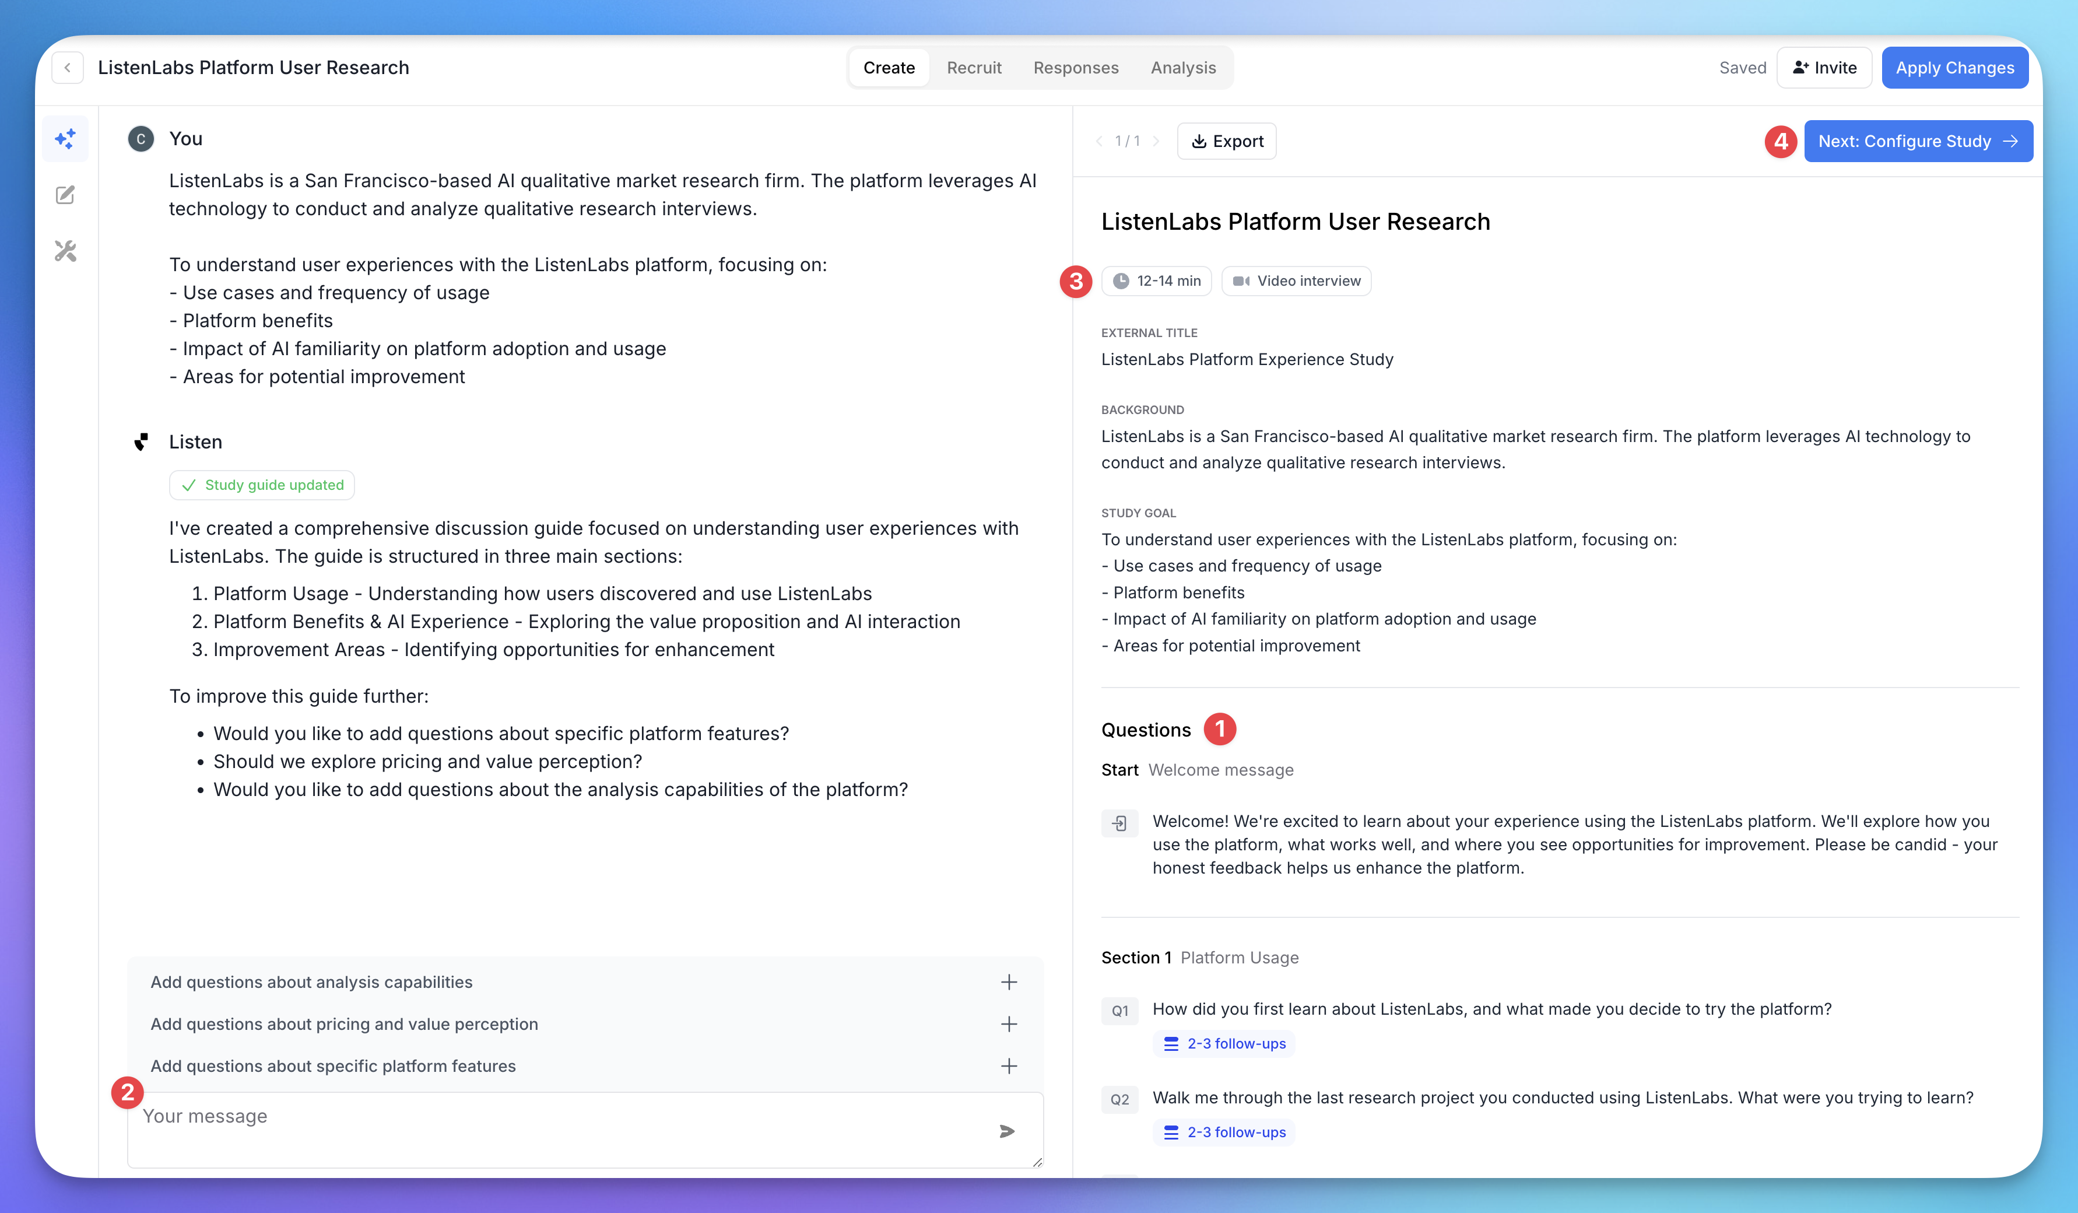2078x1213 pixels.
Task: Select the AI sparkles tool in the left sidebar
Action: (65, 139)
